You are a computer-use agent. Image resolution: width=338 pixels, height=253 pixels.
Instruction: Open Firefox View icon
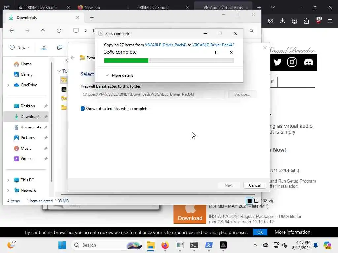coord(7,7)
